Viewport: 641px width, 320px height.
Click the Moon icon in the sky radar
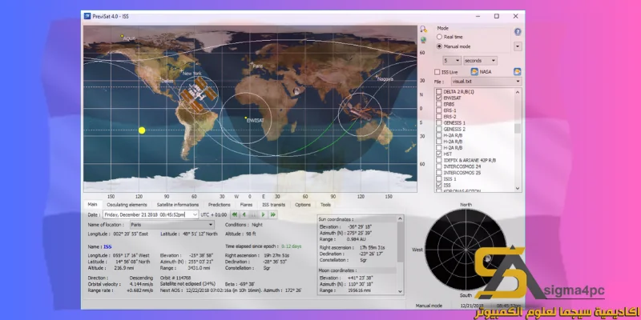click(x=487, y=258)
